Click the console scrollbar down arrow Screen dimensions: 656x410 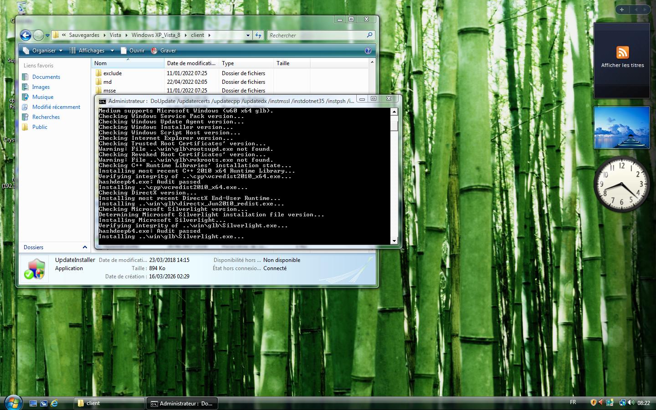pyautogui.click(x=394, y=241)
